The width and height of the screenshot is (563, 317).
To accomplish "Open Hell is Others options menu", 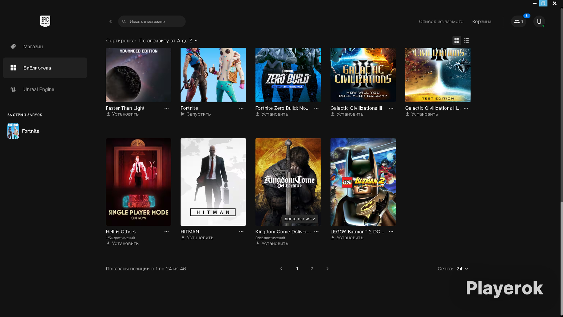I will [x=167, y=232].
